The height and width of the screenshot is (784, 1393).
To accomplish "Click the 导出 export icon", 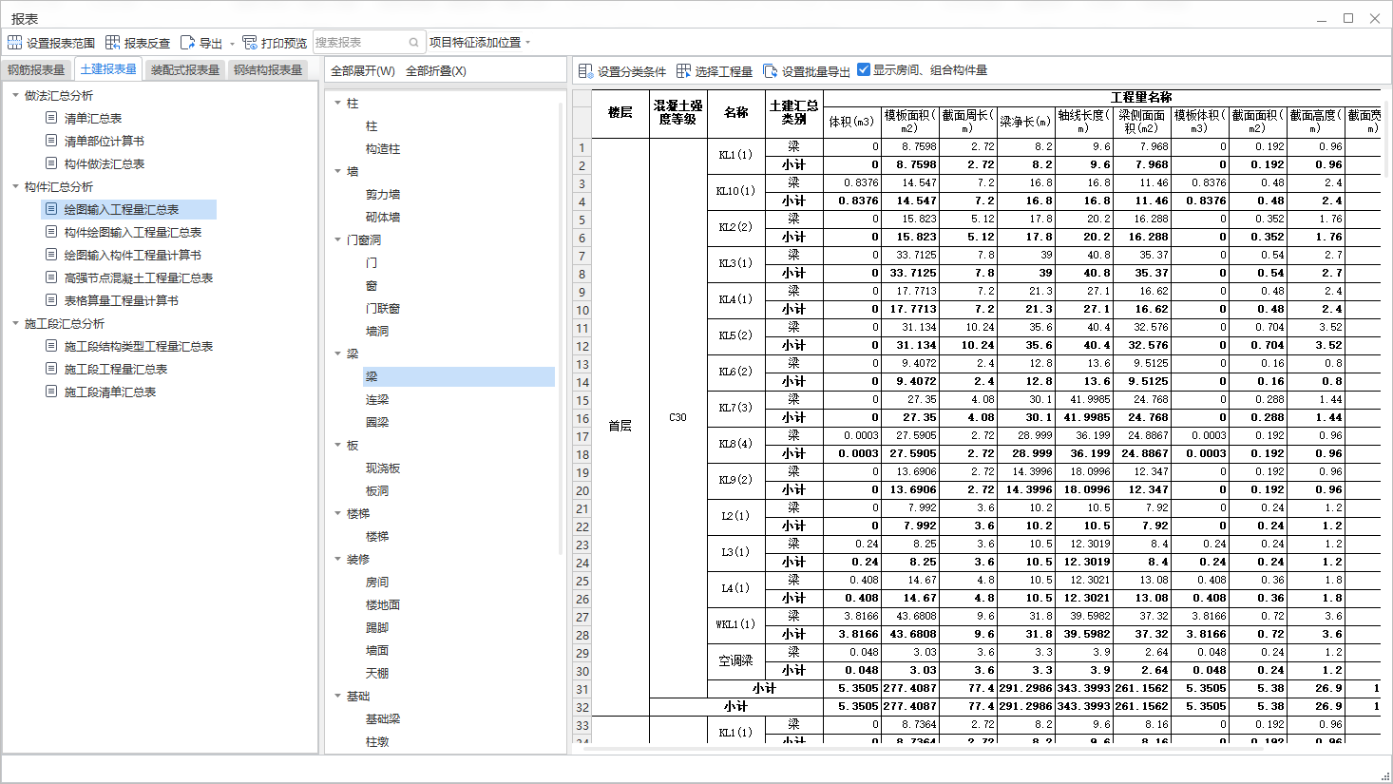I will tap(187, 43).
